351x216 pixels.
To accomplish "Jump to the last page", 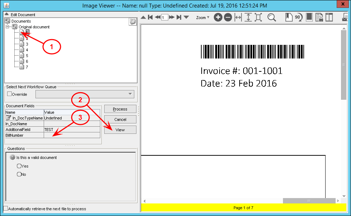I will click(179, 17).
